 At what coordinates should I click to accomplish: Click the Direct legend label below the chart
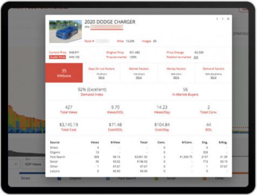pos(26,178)
